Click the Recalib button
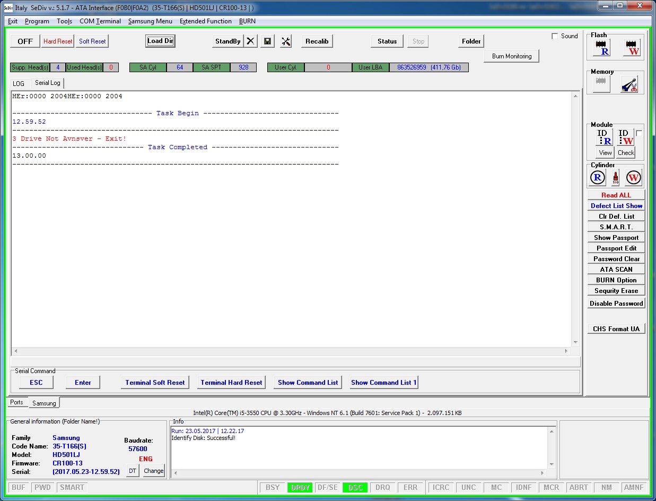656x501 pixels. (x=317, y=41)
